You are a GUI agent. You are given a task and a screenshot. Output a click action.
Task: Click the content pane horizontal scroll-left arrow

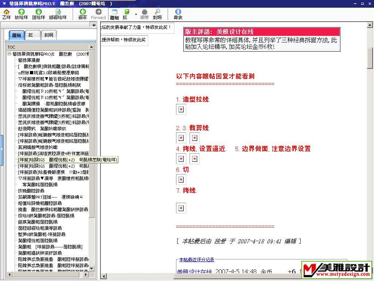pyautogui.click(x=103, y=277)
